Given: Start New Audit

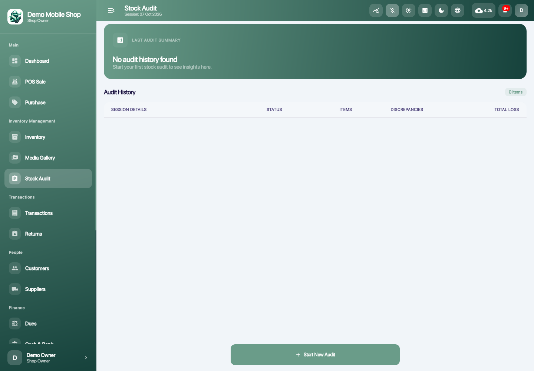Looking at the screenshot, I should click(x=315, y=355).
